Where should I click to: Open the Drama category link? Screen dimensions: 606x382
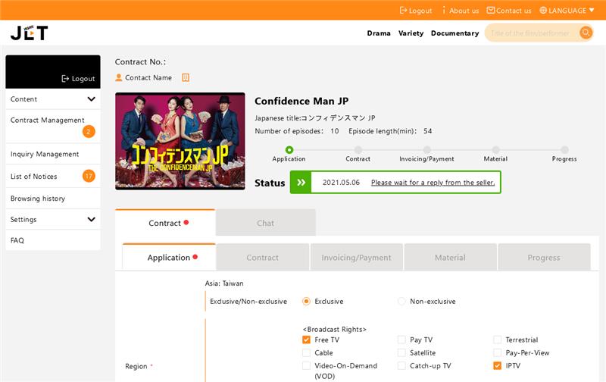(379, 33)
